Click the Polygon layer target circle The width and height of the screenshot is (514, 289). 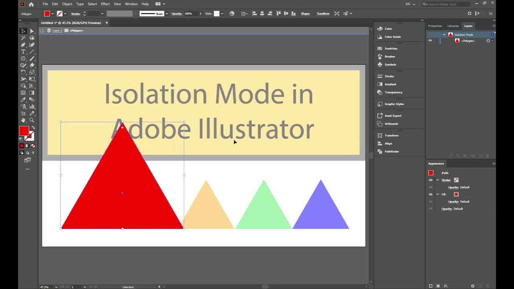[488, 41]
